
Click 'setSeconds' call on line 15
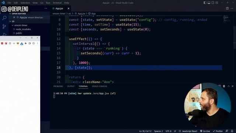pyautogui.click(x=90, y=53)
